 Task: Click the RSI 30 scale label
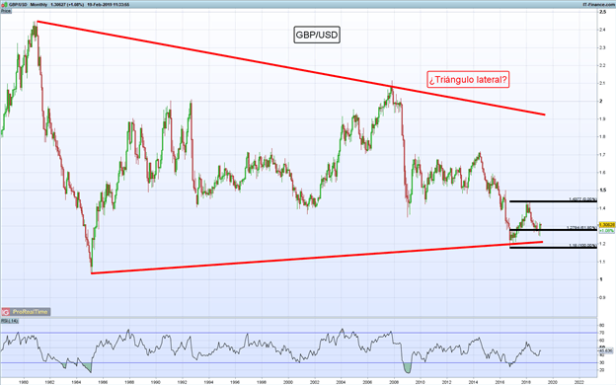(x=601, y=362)
